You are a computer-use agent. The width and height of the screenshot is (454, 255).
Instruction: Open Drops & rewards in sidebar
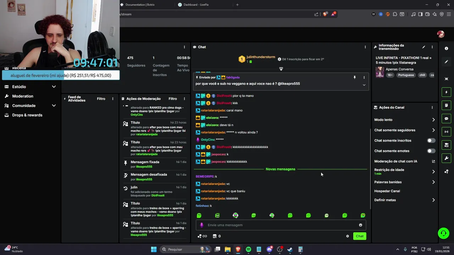[x=27, y=115]
